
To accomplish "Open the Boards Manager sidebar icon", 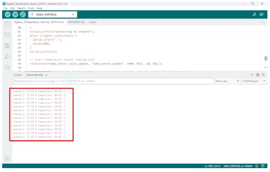I will pyautogui.click(x=7, y=35).
